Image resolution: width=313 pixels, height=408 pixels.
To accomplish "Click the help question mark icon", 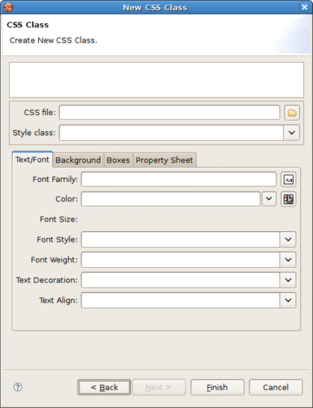I will point(18,387).
